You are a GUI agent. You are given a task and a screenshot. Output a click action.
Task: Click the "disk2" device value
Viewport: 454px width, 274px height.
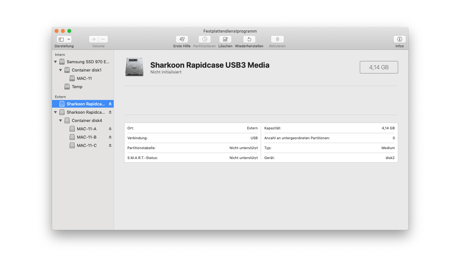click(390, 158)
